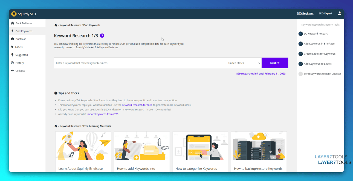Click the Collapse arrow icon
Screen dimensions: 353x181
[12, 71]
